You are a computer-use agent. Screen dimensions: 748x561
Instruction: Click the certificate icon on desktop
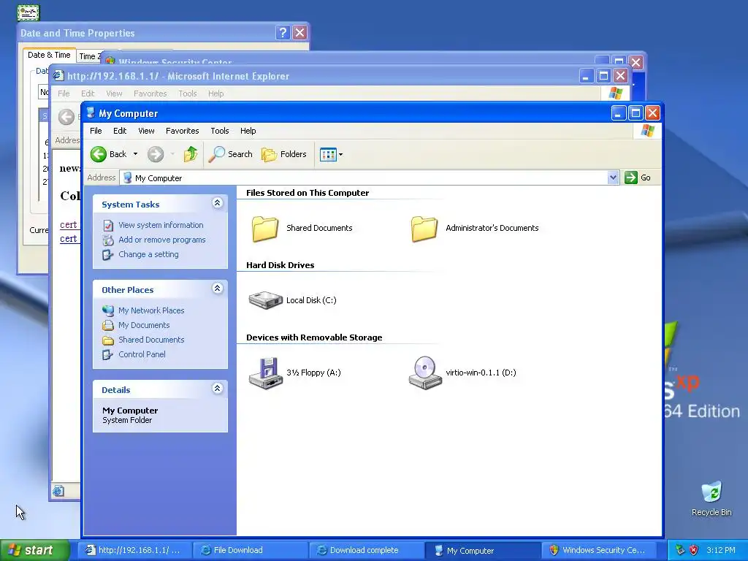[x=28, y=12]
